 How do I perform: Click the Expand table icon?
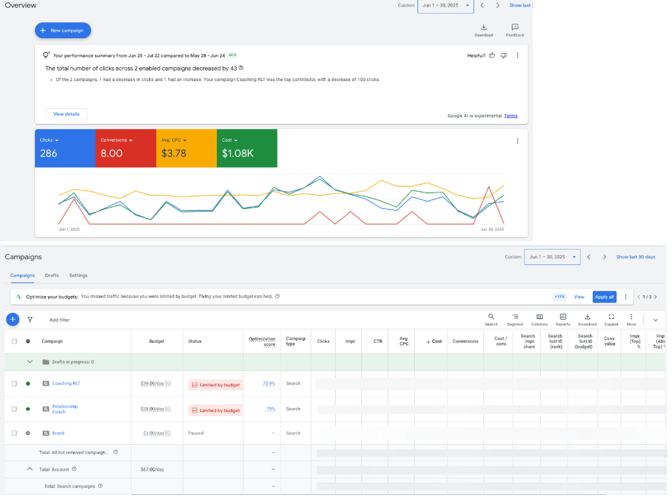[611, 317]
